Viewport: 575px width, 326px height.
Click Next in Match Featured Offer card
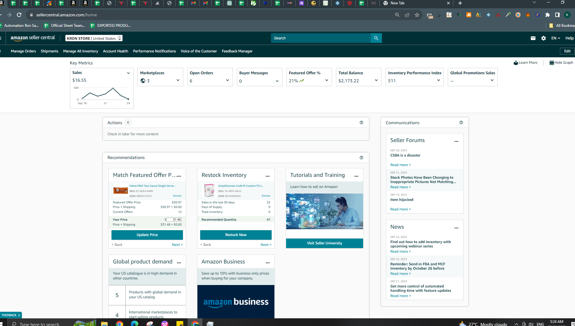tap(177, 245)
